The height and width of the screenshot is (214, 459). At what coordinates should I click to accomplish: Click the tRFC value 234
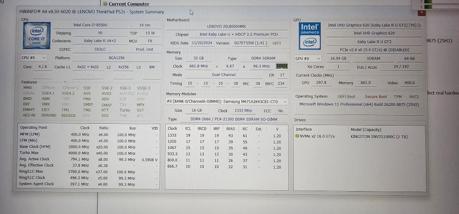click(x=281, y=83)
